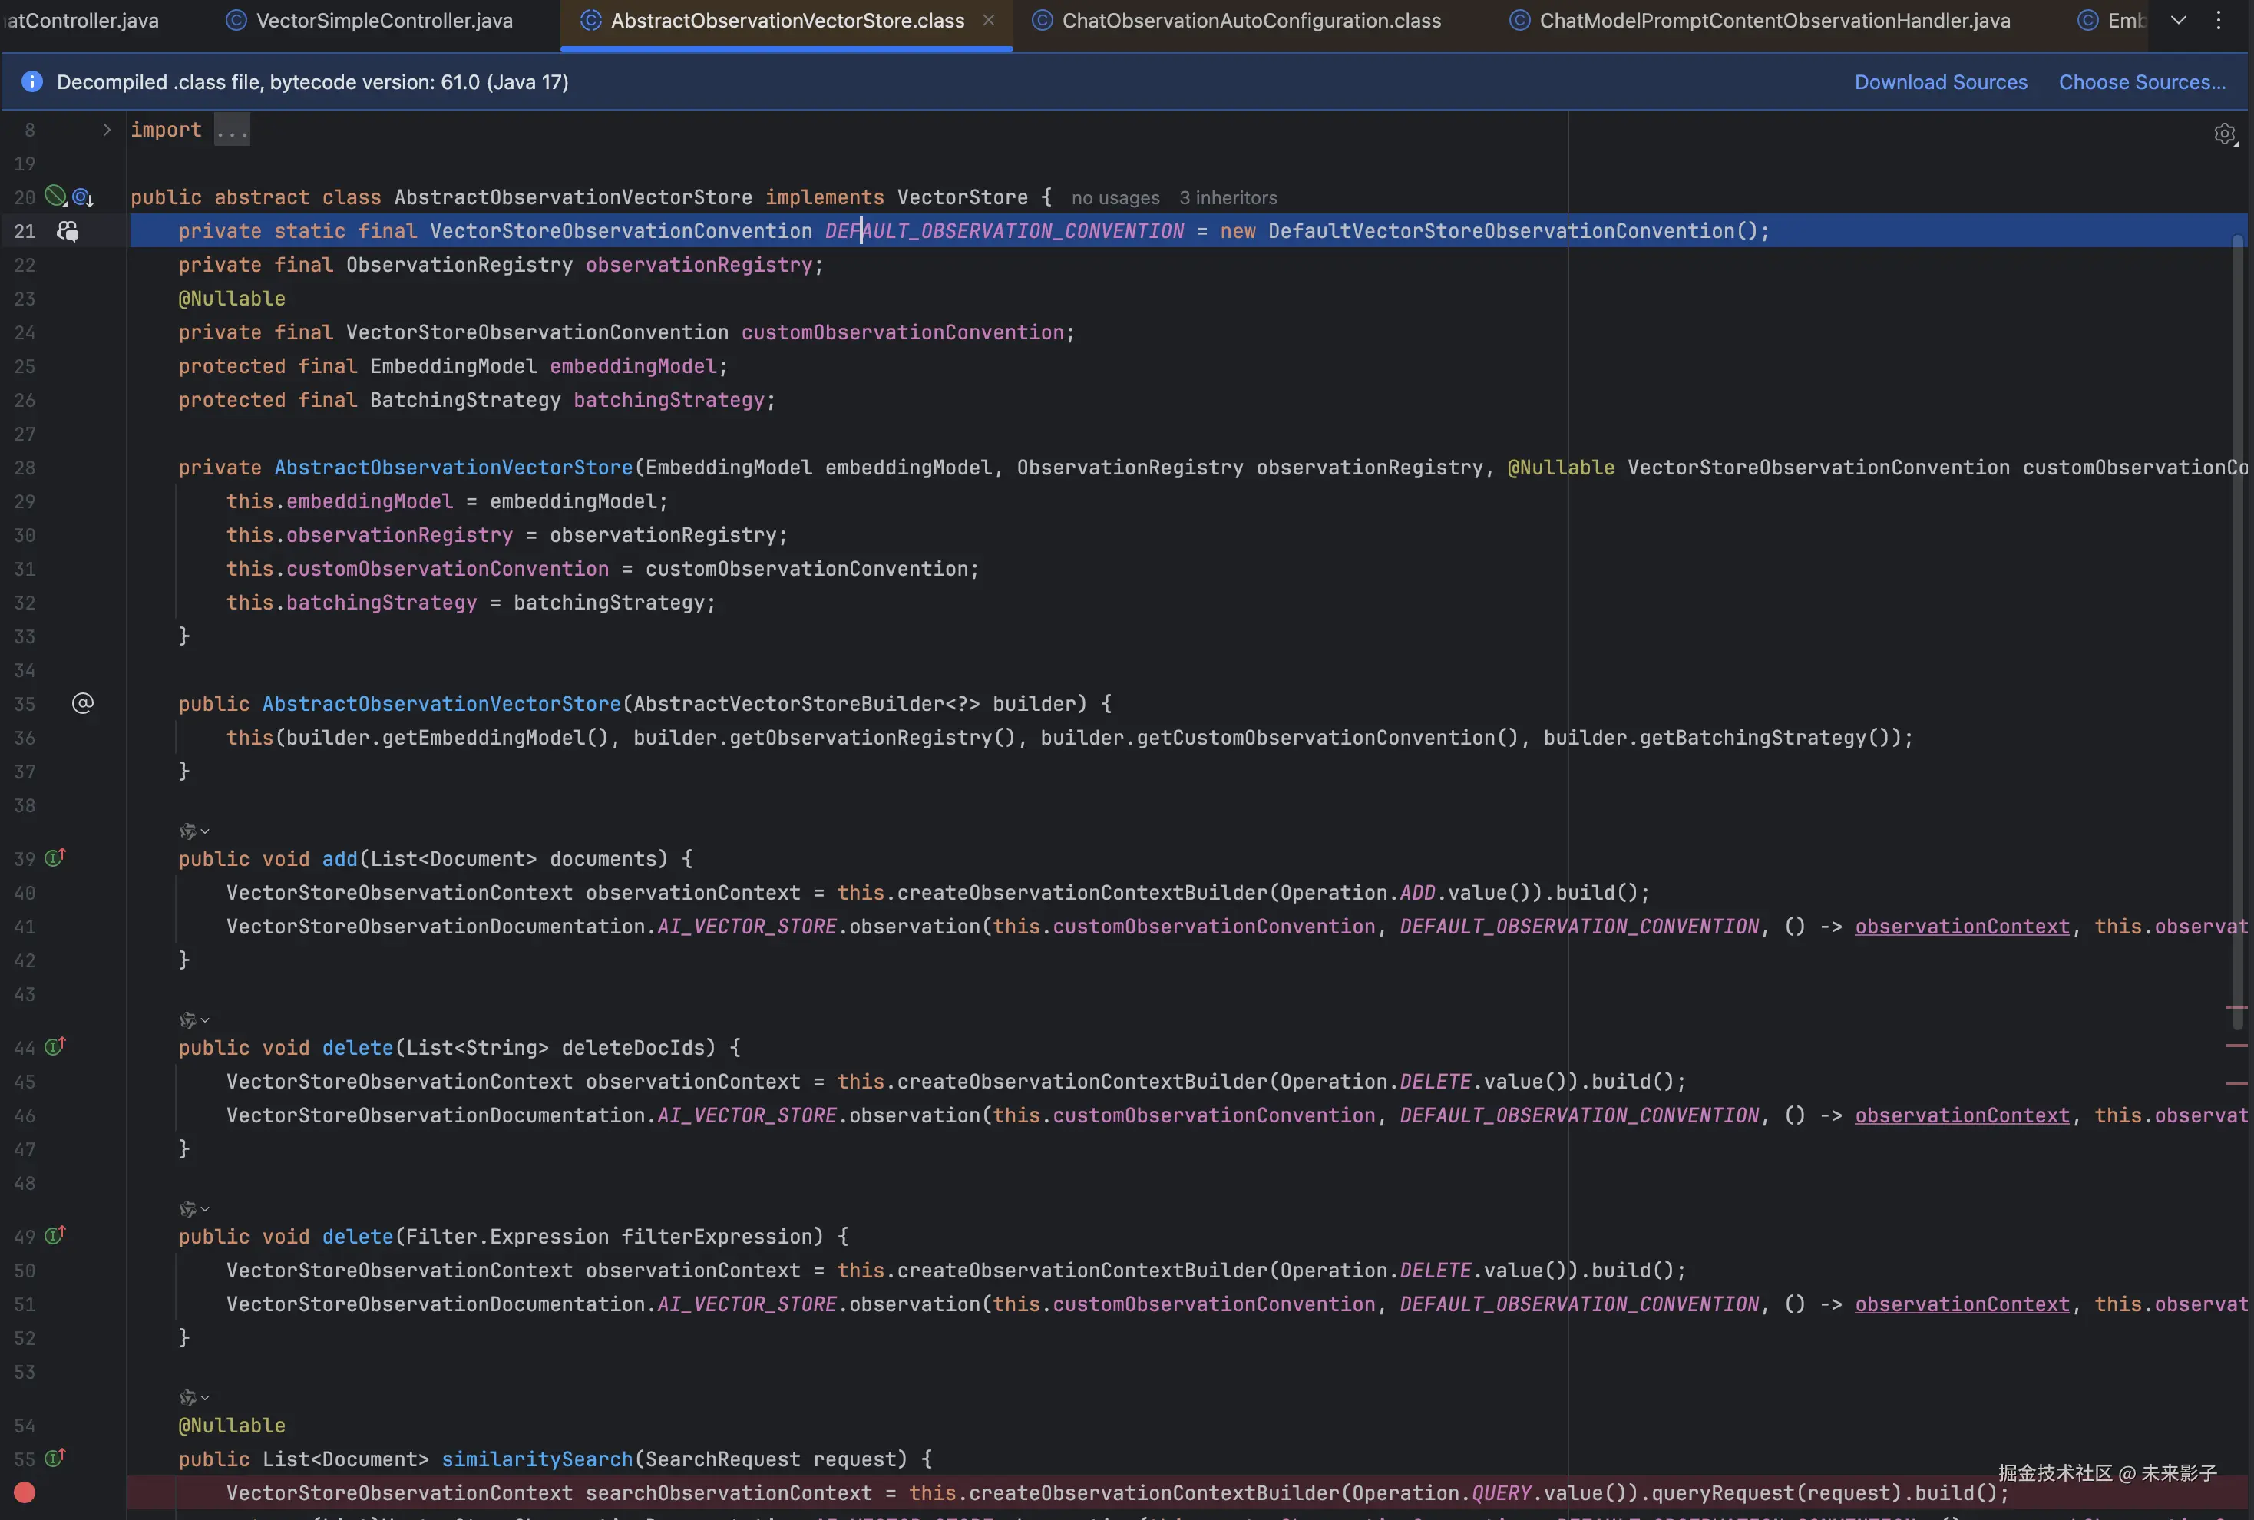Expand the collapsed import ellipsis placeholder
Image resolution: width=2254 pixels, height=1520 pixels.
coord(232,130)
